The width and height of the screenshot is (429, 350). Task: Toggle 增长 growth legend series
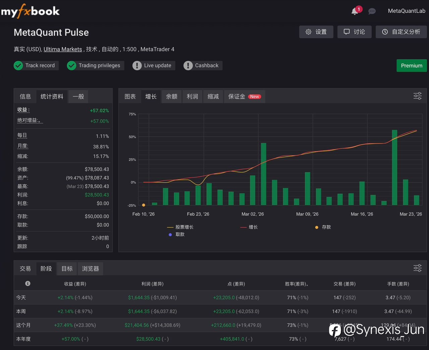(x=249, y=227)
